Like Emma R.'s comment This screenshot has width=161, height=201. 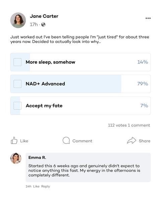(36, 186)
